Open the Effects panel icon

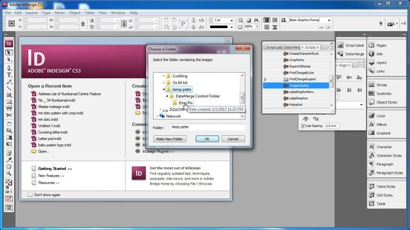coord(372,125)
